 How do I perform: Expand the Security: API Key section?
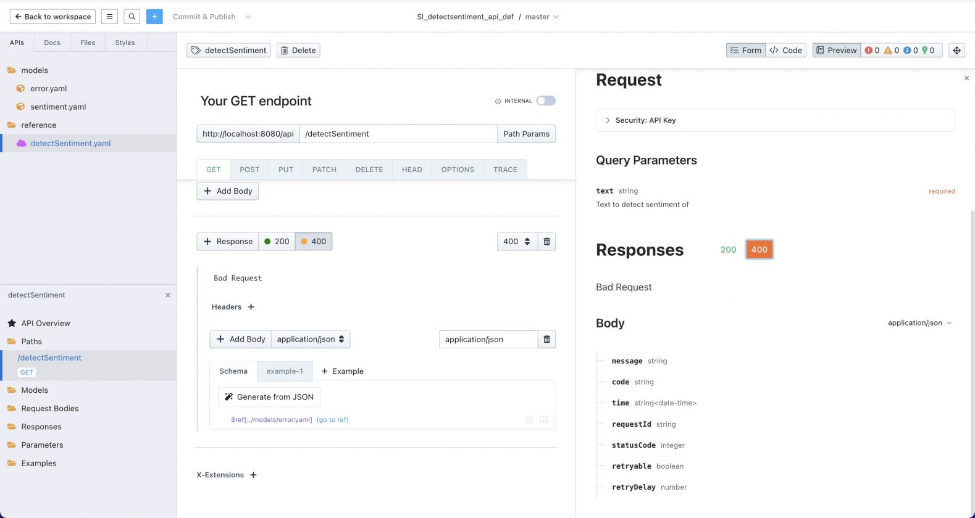(775, 120)
